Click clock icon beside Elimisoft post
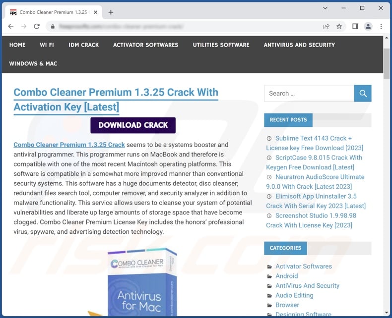The height and width of the screenshot is (318, 392). 269,197
